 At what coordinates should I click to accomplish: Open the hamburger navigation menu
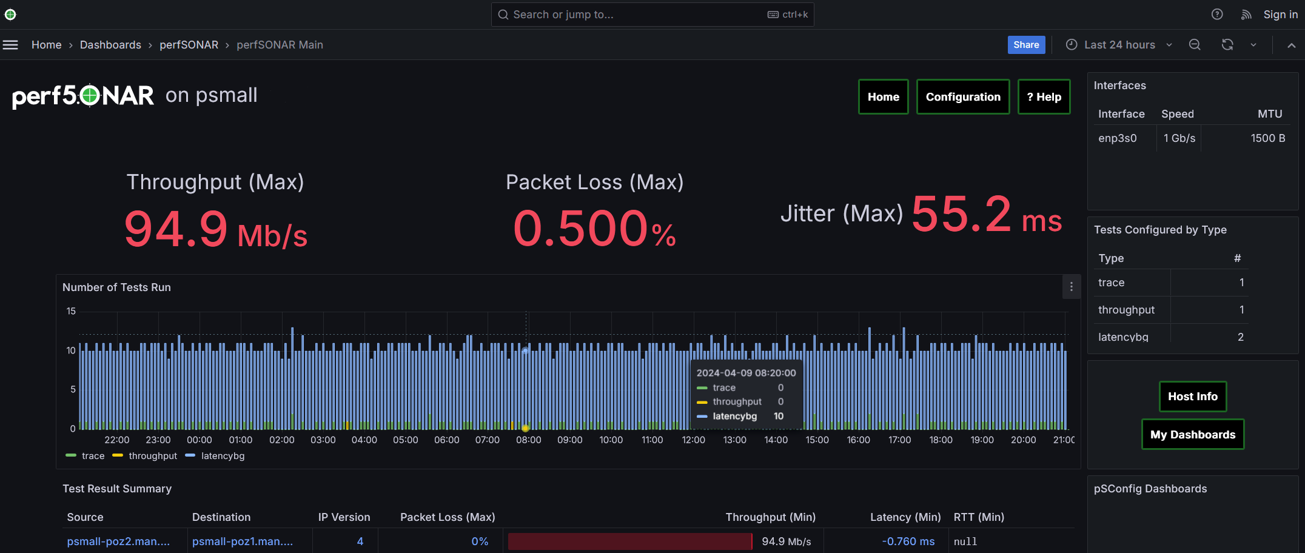[x=10, y=45]
